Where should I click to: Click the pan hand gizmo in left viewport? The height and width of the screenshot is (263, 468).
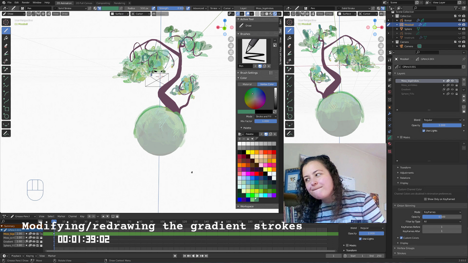tap(231, 46)
